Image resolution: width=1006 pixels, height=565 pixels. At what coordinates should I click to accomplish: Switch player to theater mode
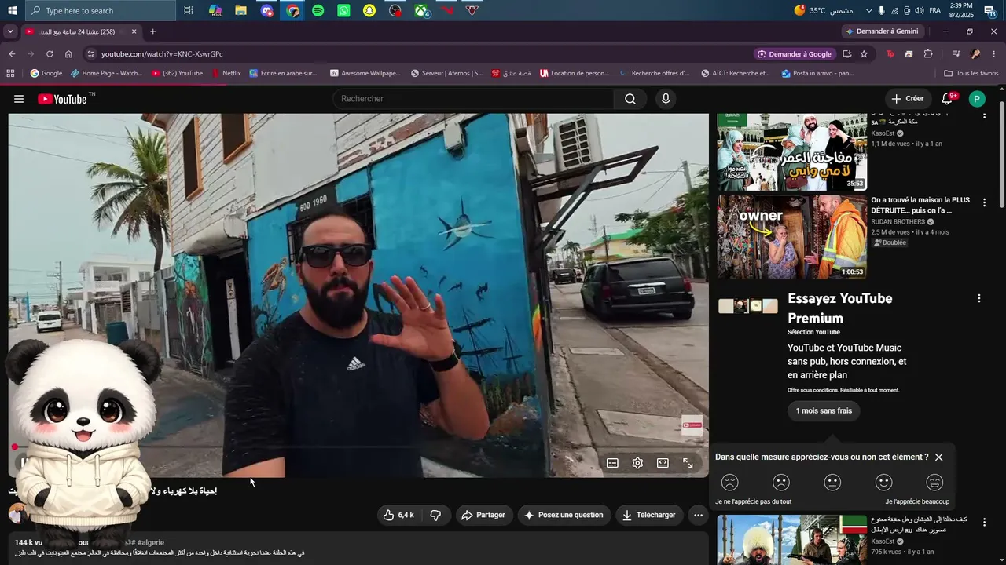tap(663, 463)
